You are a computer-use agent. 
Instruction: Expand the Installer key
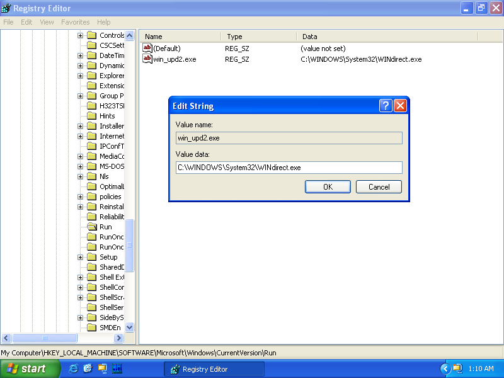[x=81, y=126]
